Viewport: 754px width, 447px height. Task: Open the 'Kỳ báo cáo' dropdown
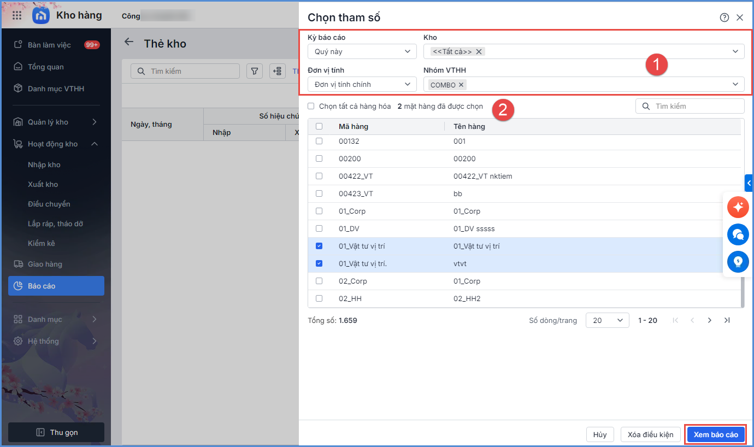pos(362,51)
